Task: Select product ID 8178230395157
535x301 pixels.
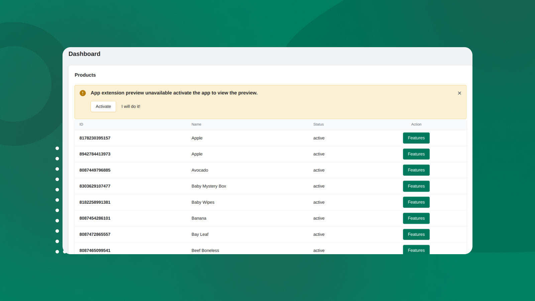Action: (x=95, y=138)
